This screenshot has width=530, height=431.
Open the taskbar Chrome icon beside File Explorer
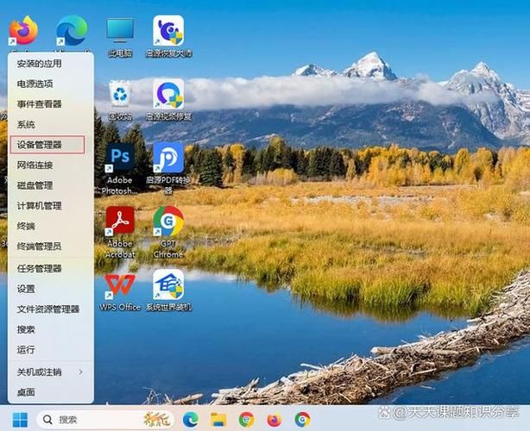point(246,420)
